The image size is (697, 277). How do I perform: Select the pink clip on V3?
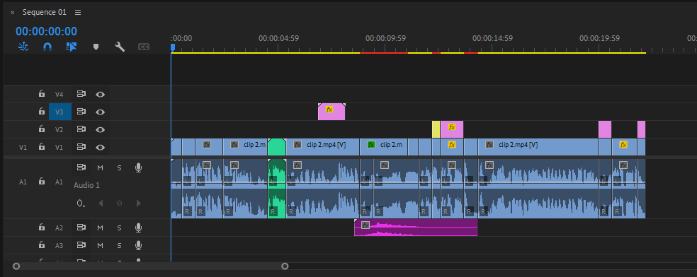[x=331, y=112]
